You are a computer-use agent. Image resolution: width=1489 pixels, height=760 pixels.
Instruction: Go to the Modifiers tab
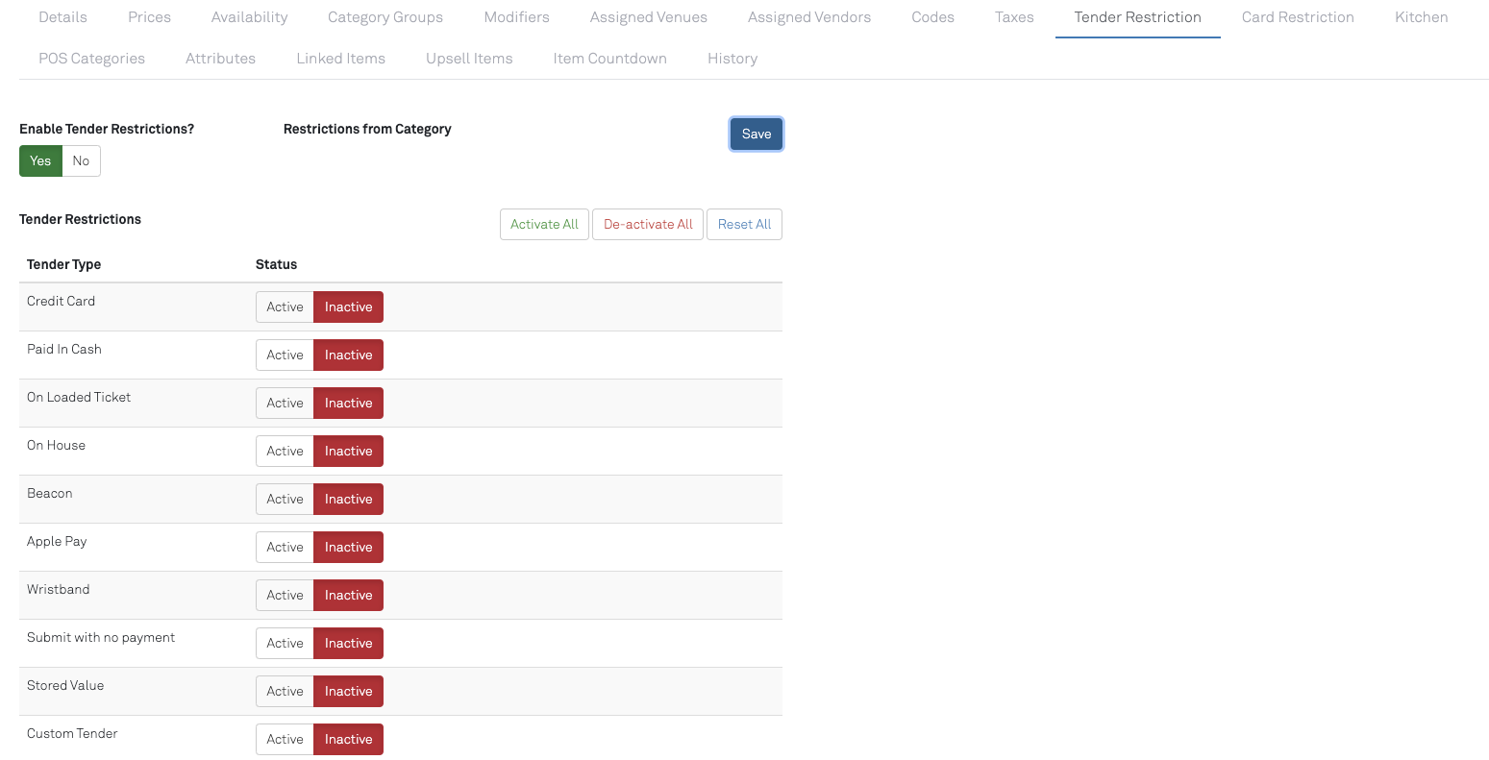(x=516, y=17)
